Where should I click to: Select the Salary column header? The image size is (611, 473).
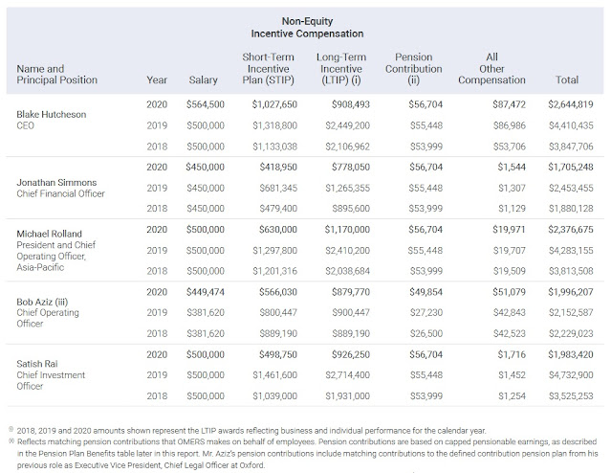click(x=203, y=80)
